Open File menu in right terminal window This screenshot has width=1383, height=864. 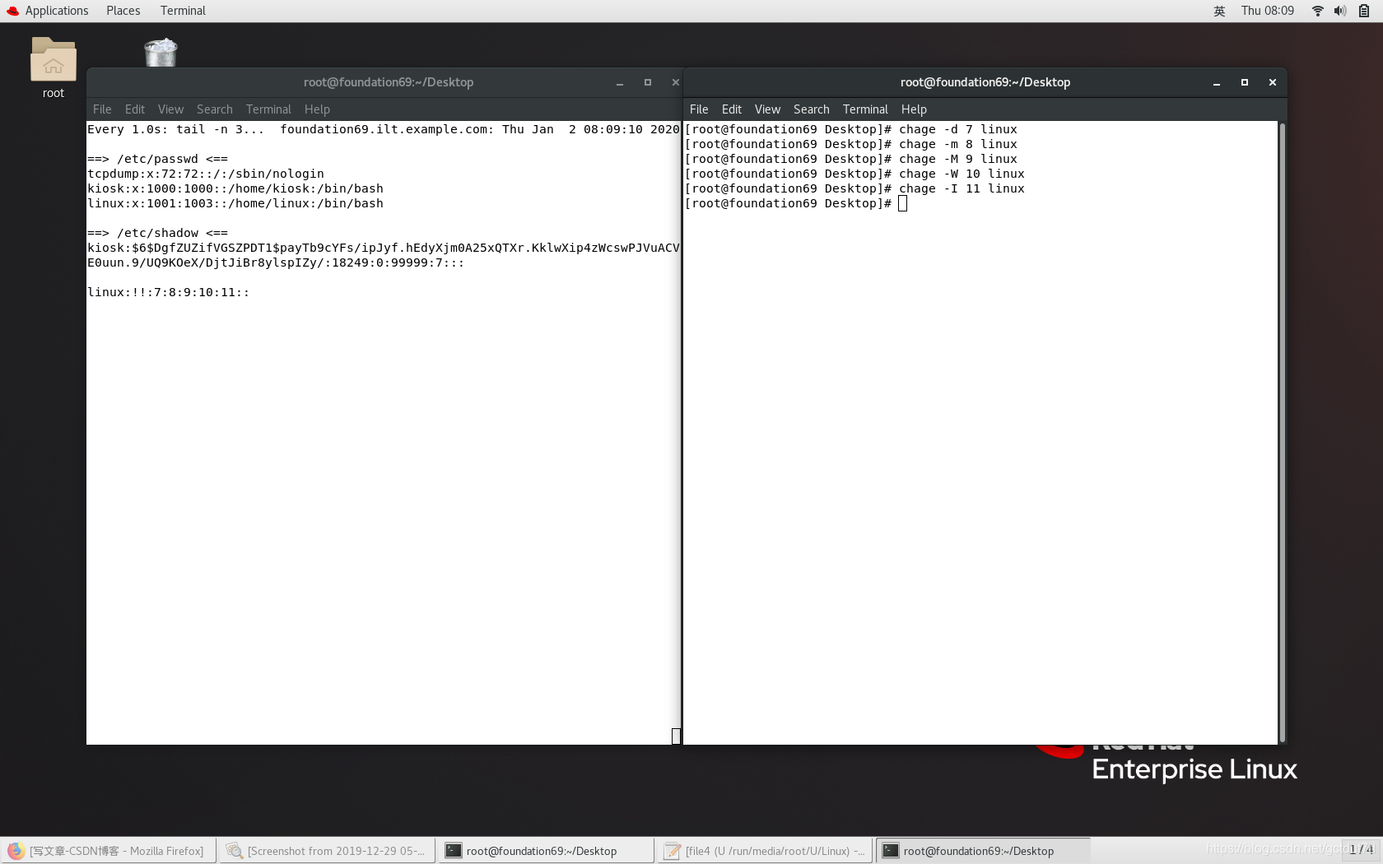pyautogui.click(x=699, y=109)
